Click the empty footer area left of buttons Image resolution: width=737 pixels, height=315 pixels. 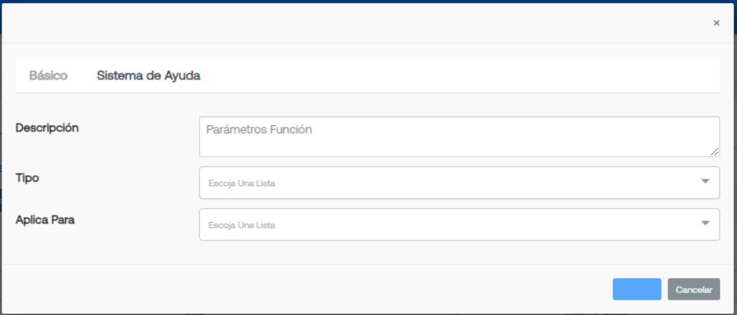point(305,289)
